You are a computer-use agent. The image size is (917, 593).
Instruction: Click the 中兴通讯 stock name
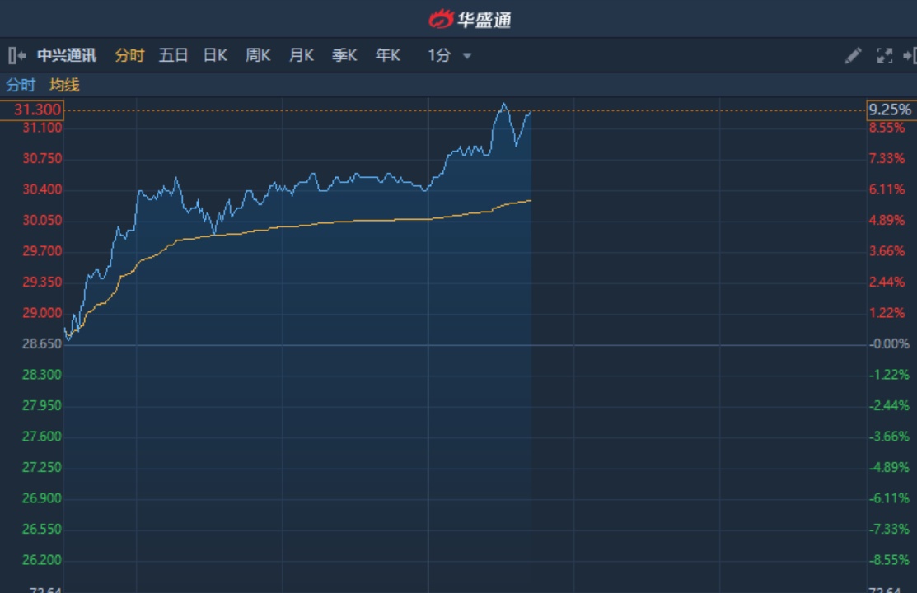point(67,56)
